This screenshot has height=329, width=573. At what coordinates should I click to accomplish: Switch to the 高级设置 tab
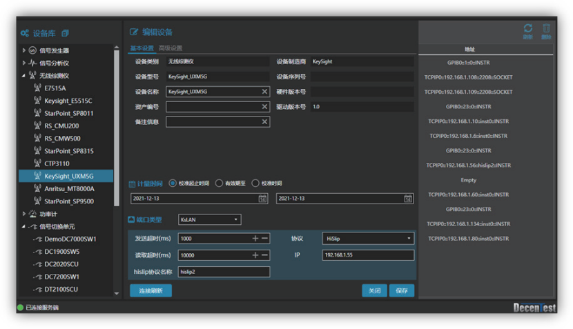(x=171, y=48)
